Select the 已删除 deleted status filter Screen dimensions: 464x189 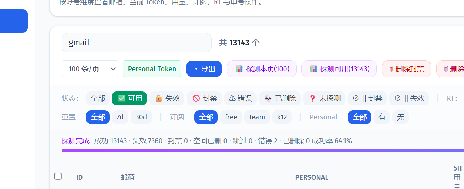coord(280,98)
